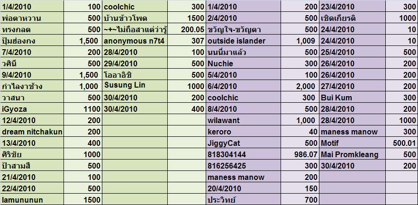Click the cell with amount 986.07
Image resolution: width=418 pixels, height=205 pixels.
point(300,154)
